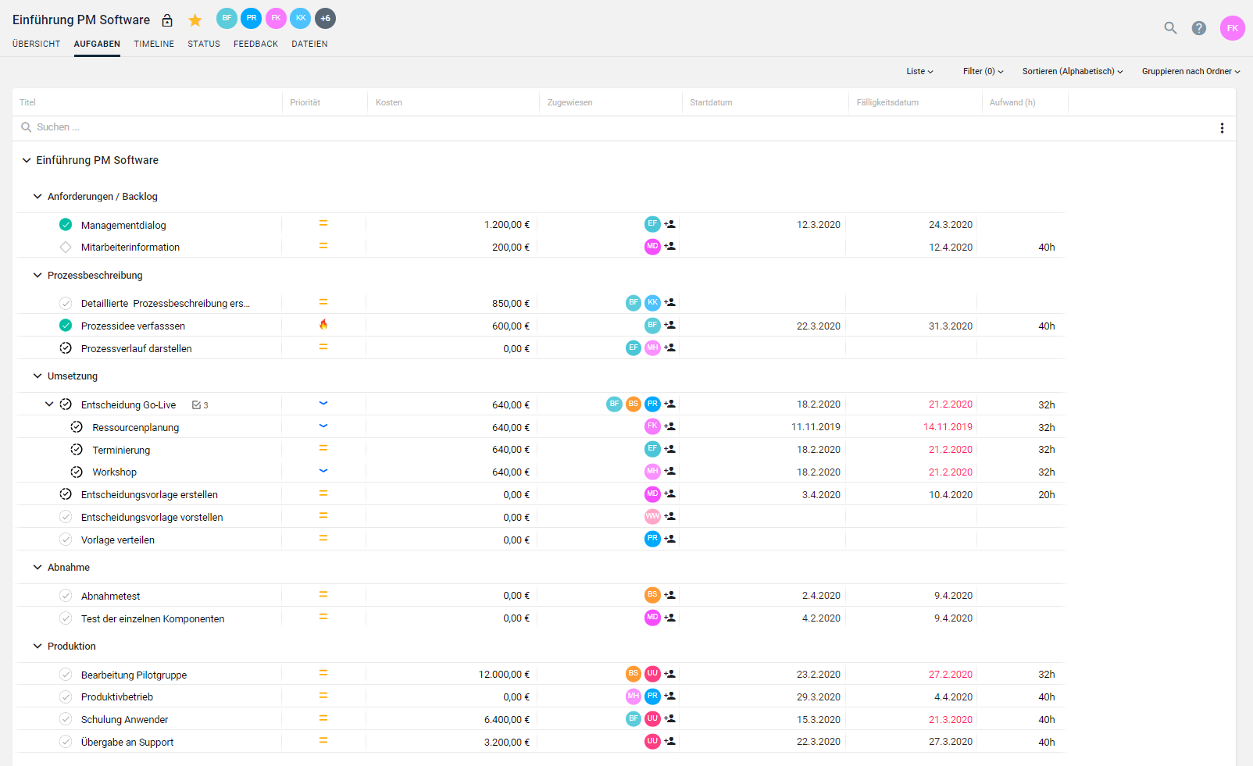Switch to the TIMELINE tab
The image size is (1253, 766).
154,44
